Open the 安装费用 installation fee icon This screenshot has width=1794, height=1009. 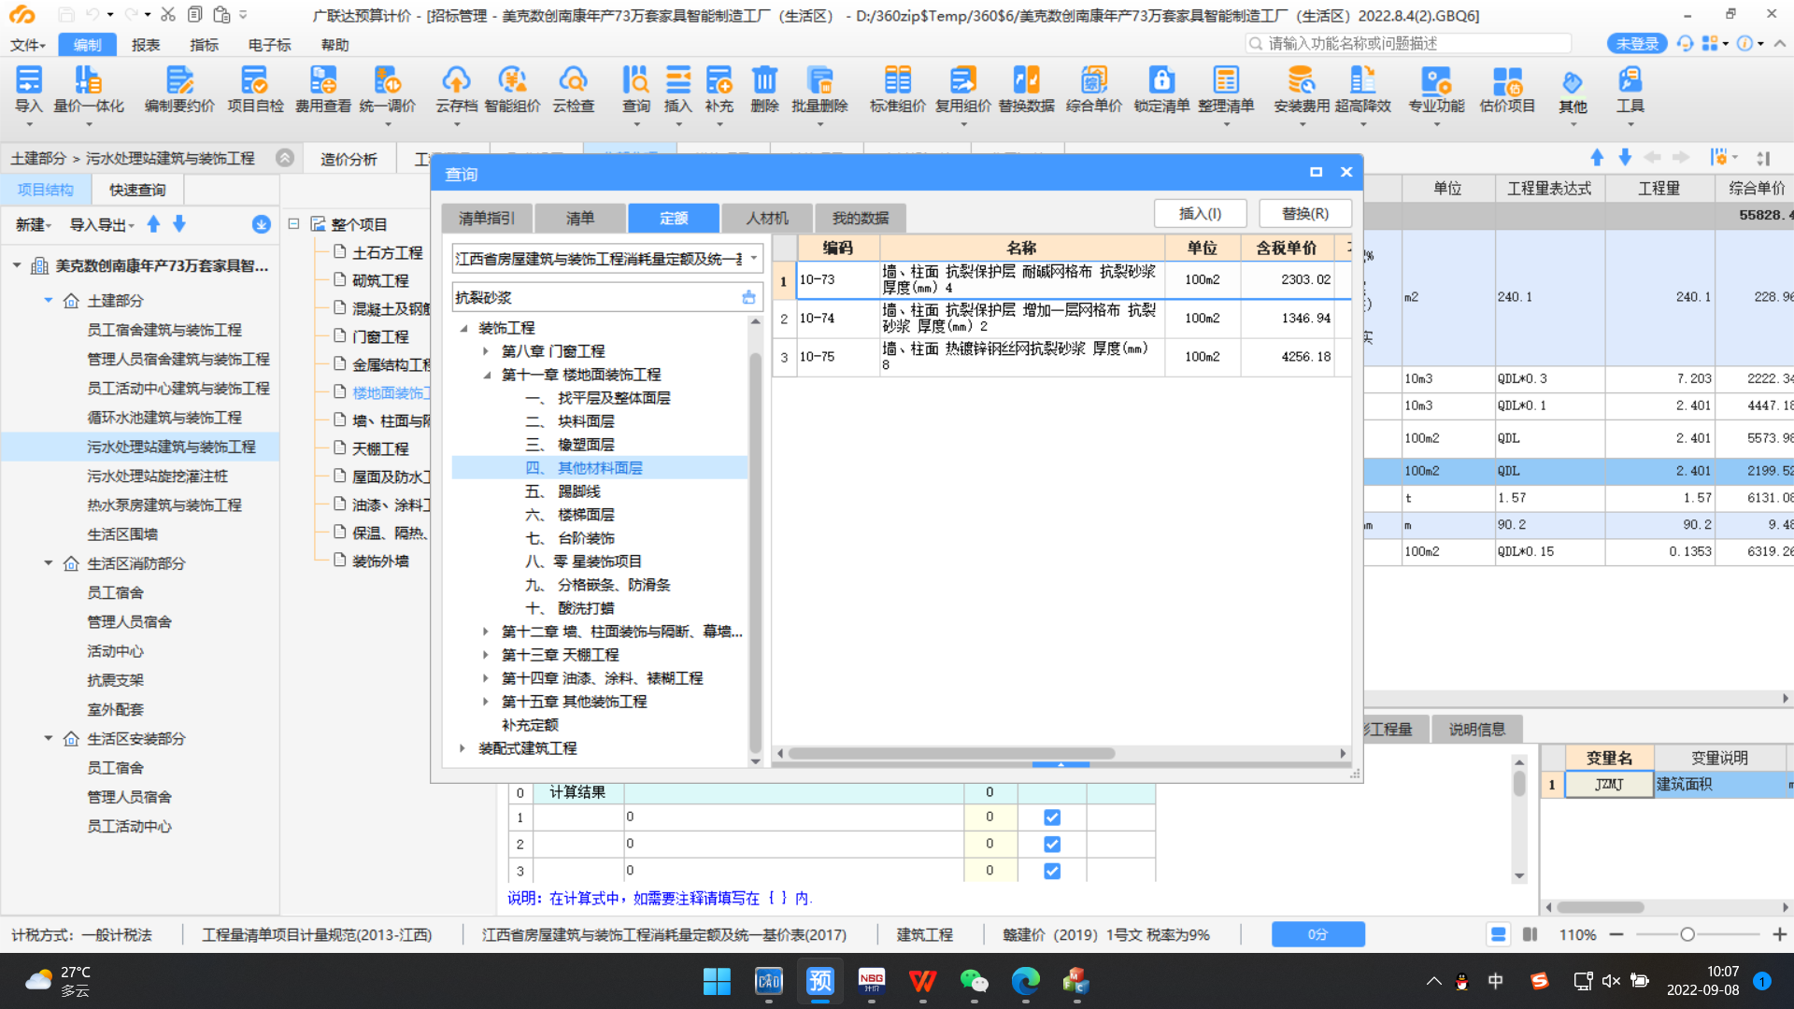point(1302,91)
